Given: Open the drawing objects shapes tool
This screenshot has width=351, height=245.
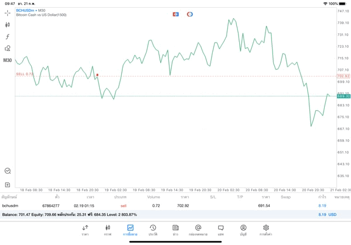Looking at the screenshot, I should click(8, 48).
